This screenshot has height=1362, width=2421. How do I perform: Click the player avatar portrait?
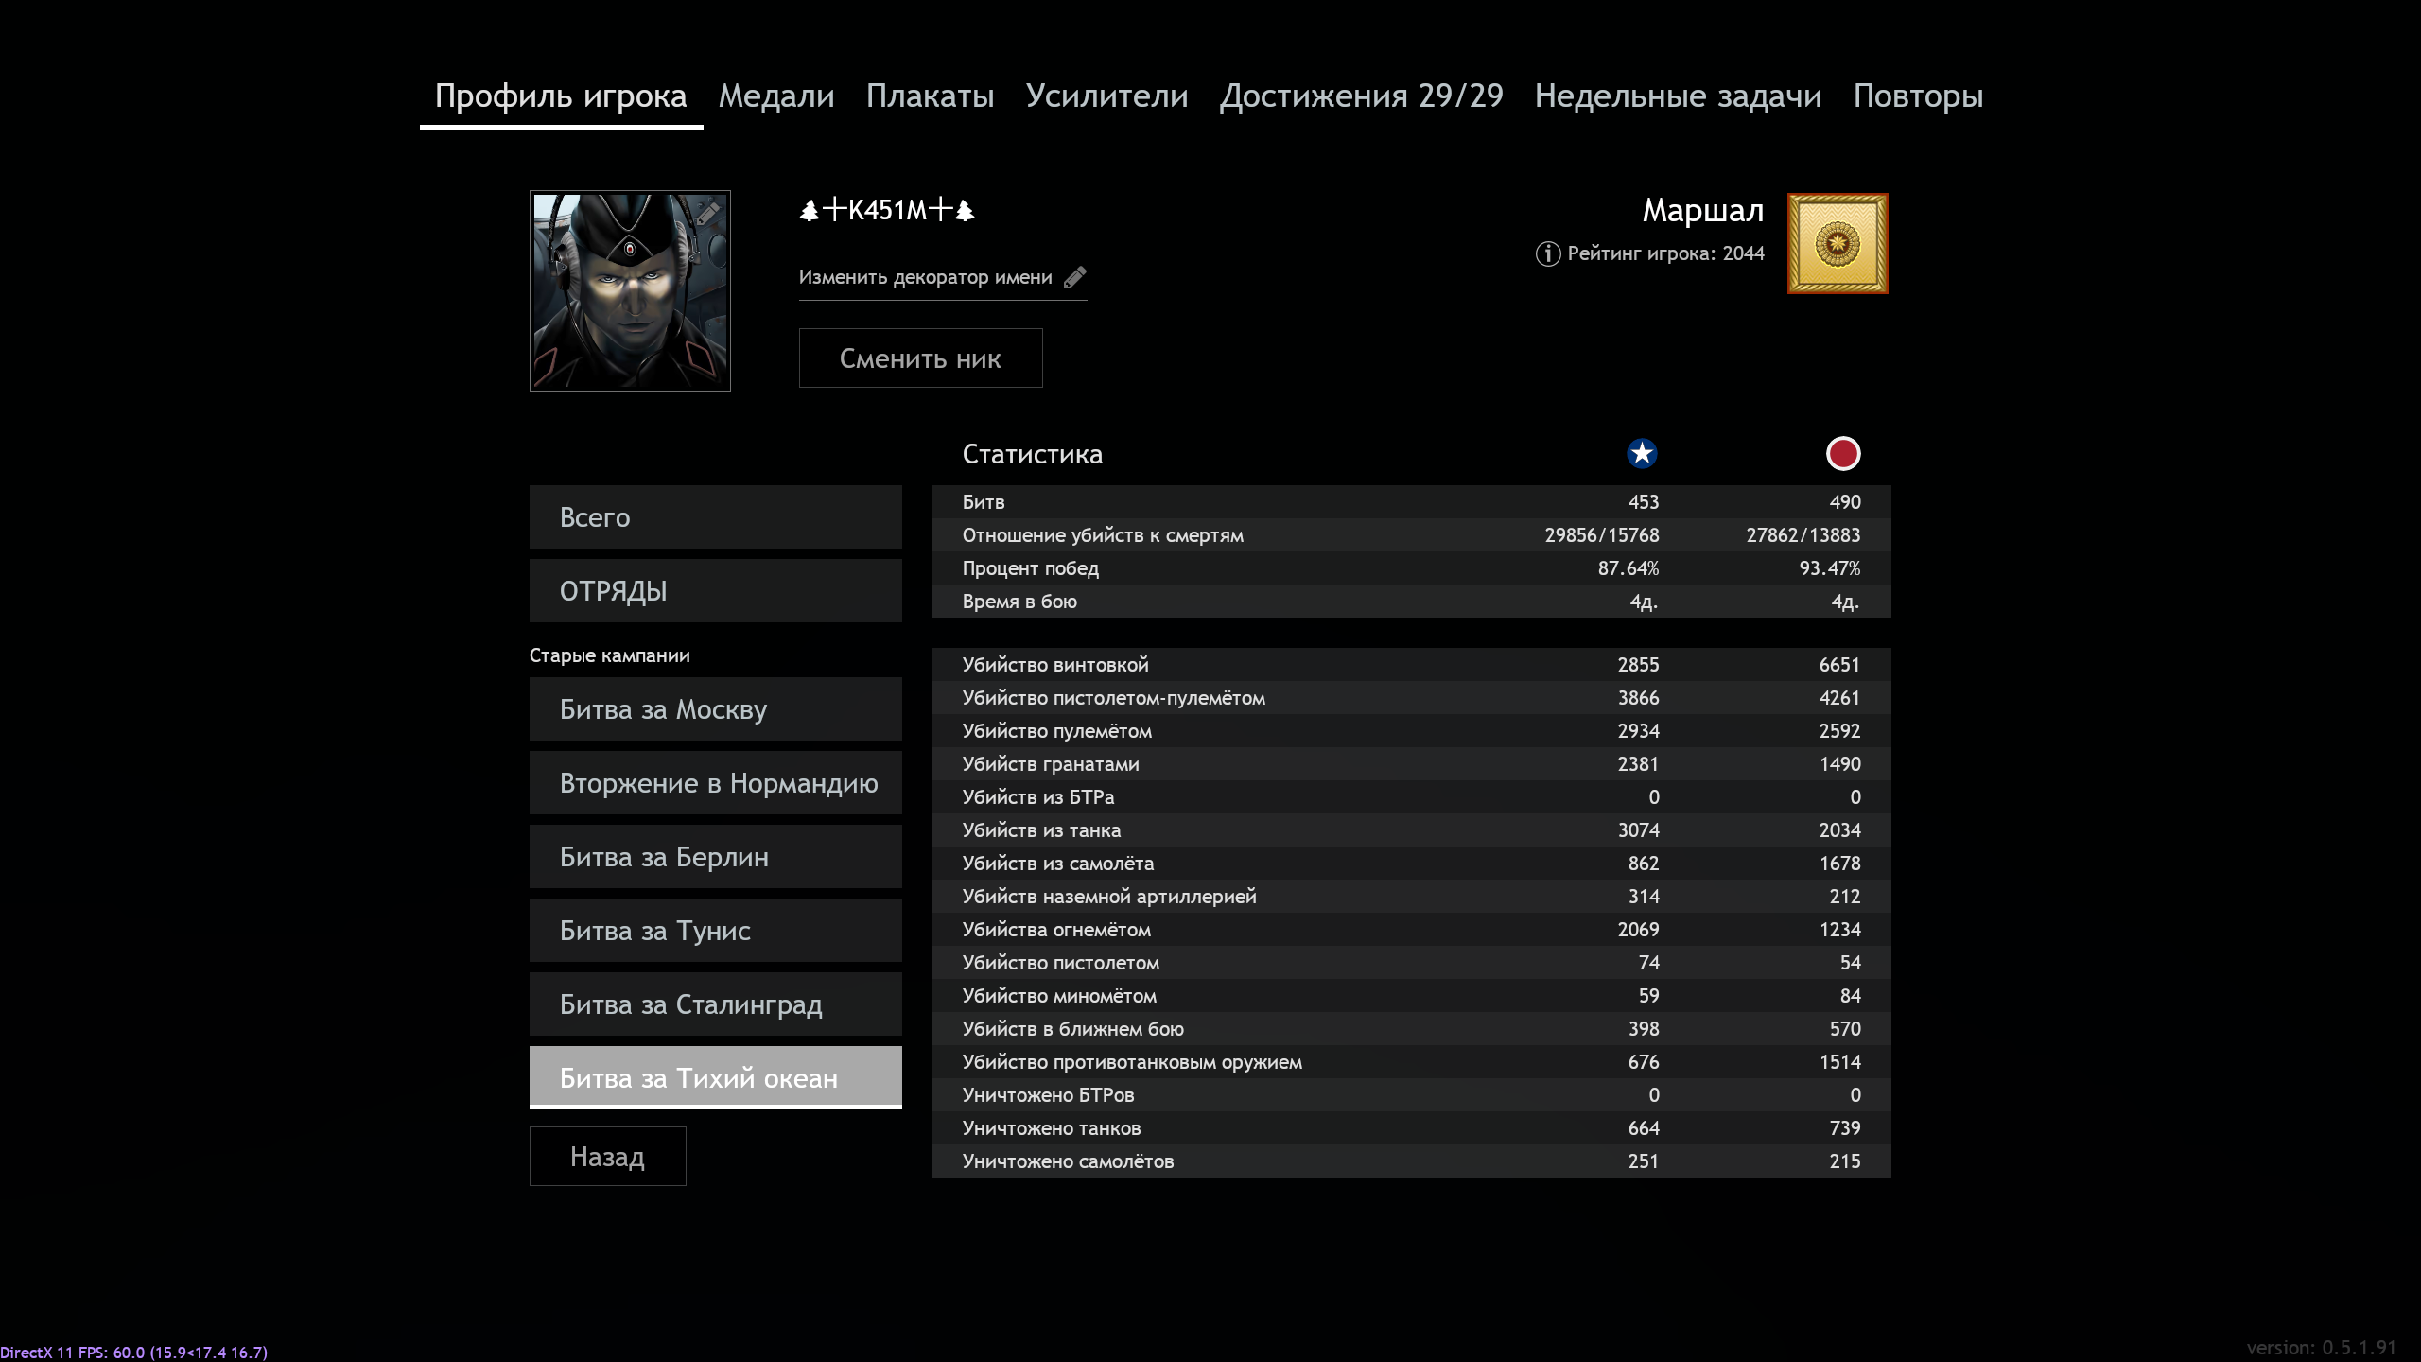point(630,291)
